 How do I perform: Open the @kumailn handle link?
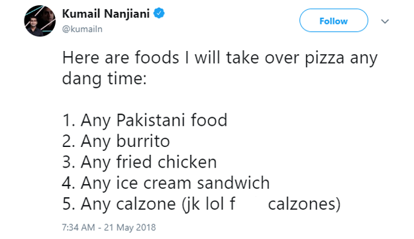pyautogui.click(x=82, y=29)
